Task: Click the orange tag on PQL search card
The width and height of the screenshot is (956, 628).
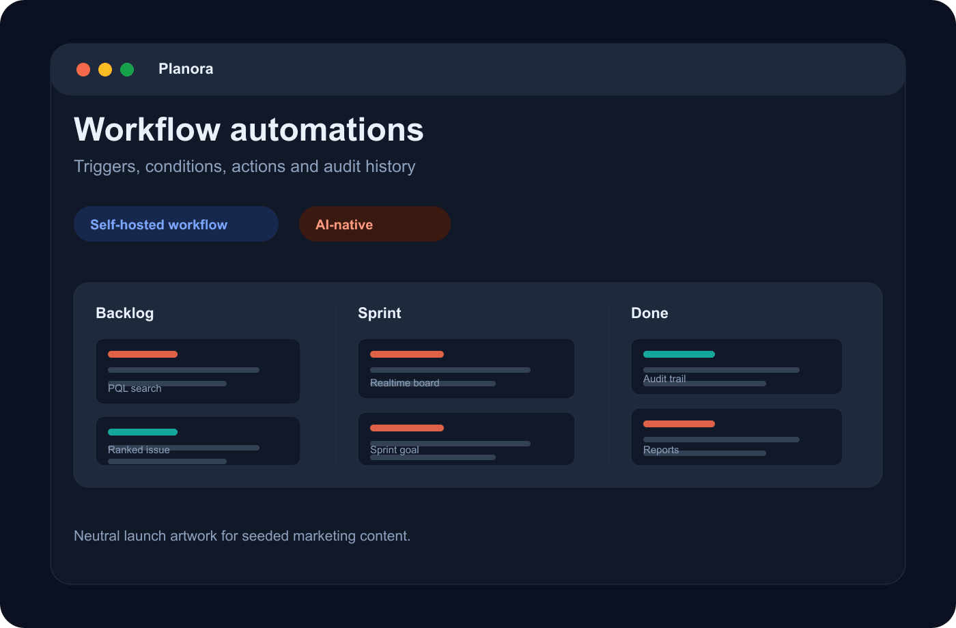Action: [x=143, y=354]
